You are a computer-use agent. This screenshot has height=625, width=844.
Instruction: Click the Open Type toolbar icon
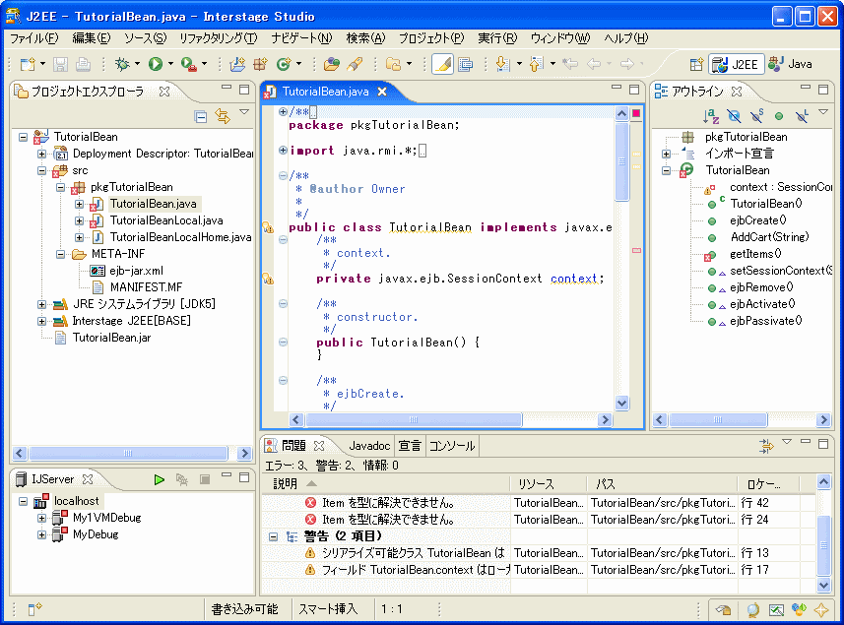[x=332, y=65]
